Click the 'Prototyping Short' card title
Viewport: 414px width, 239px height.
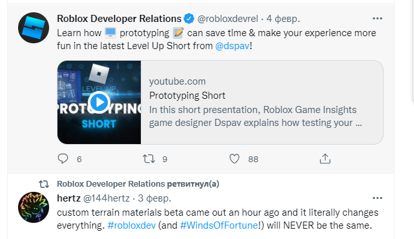tap(187, 96)
